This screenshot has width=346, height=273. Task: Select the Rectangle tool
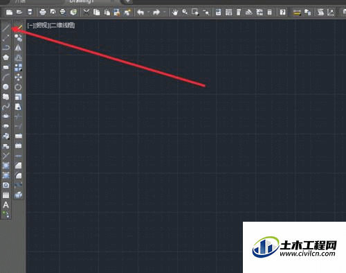(x=6, y=67)
